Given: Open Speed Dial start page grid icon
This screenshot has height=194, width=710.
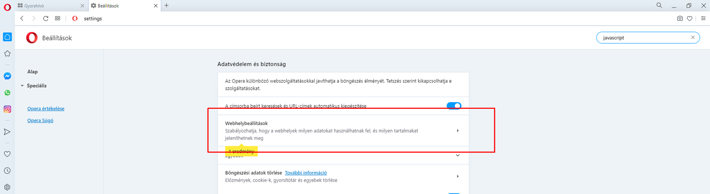Looking at the screenshot, I should (x=58, y=19).
